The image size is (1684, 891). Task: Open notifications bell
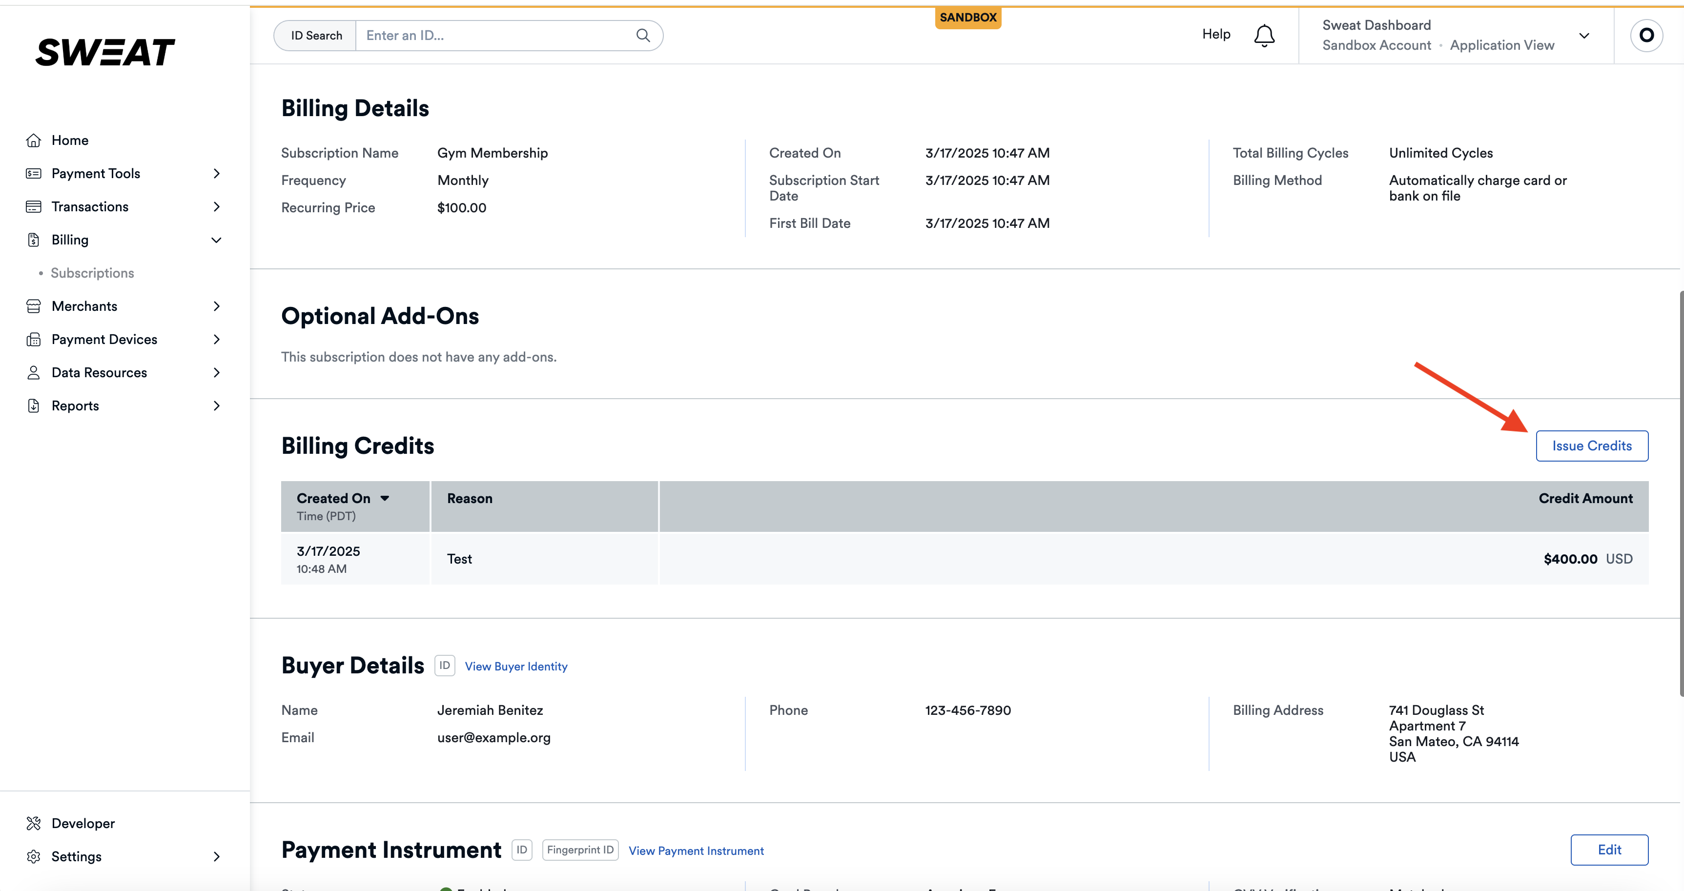1264,35
